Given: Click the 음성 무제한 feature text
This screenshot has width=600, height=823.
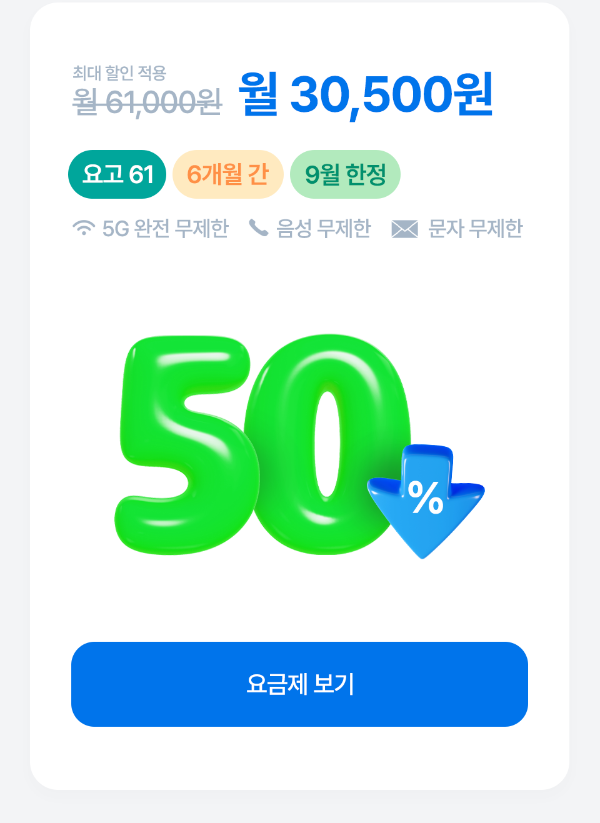Looking at the screenshot, I should (x=324, y=229).
